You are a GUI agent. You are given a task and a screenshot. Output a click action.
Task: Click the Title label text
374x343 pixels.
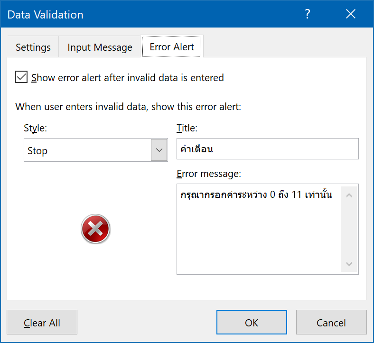click(x=187, y=128)
